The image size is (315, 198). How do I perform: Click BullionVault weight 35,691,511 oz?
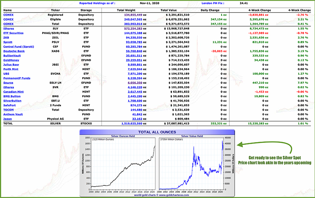tap(134, 56)
